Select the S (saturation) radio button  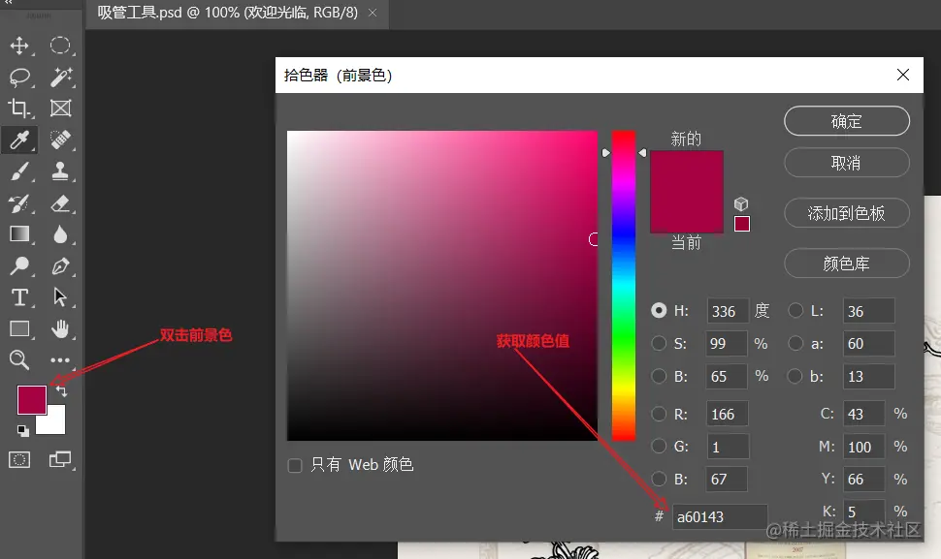click(660, 343)
